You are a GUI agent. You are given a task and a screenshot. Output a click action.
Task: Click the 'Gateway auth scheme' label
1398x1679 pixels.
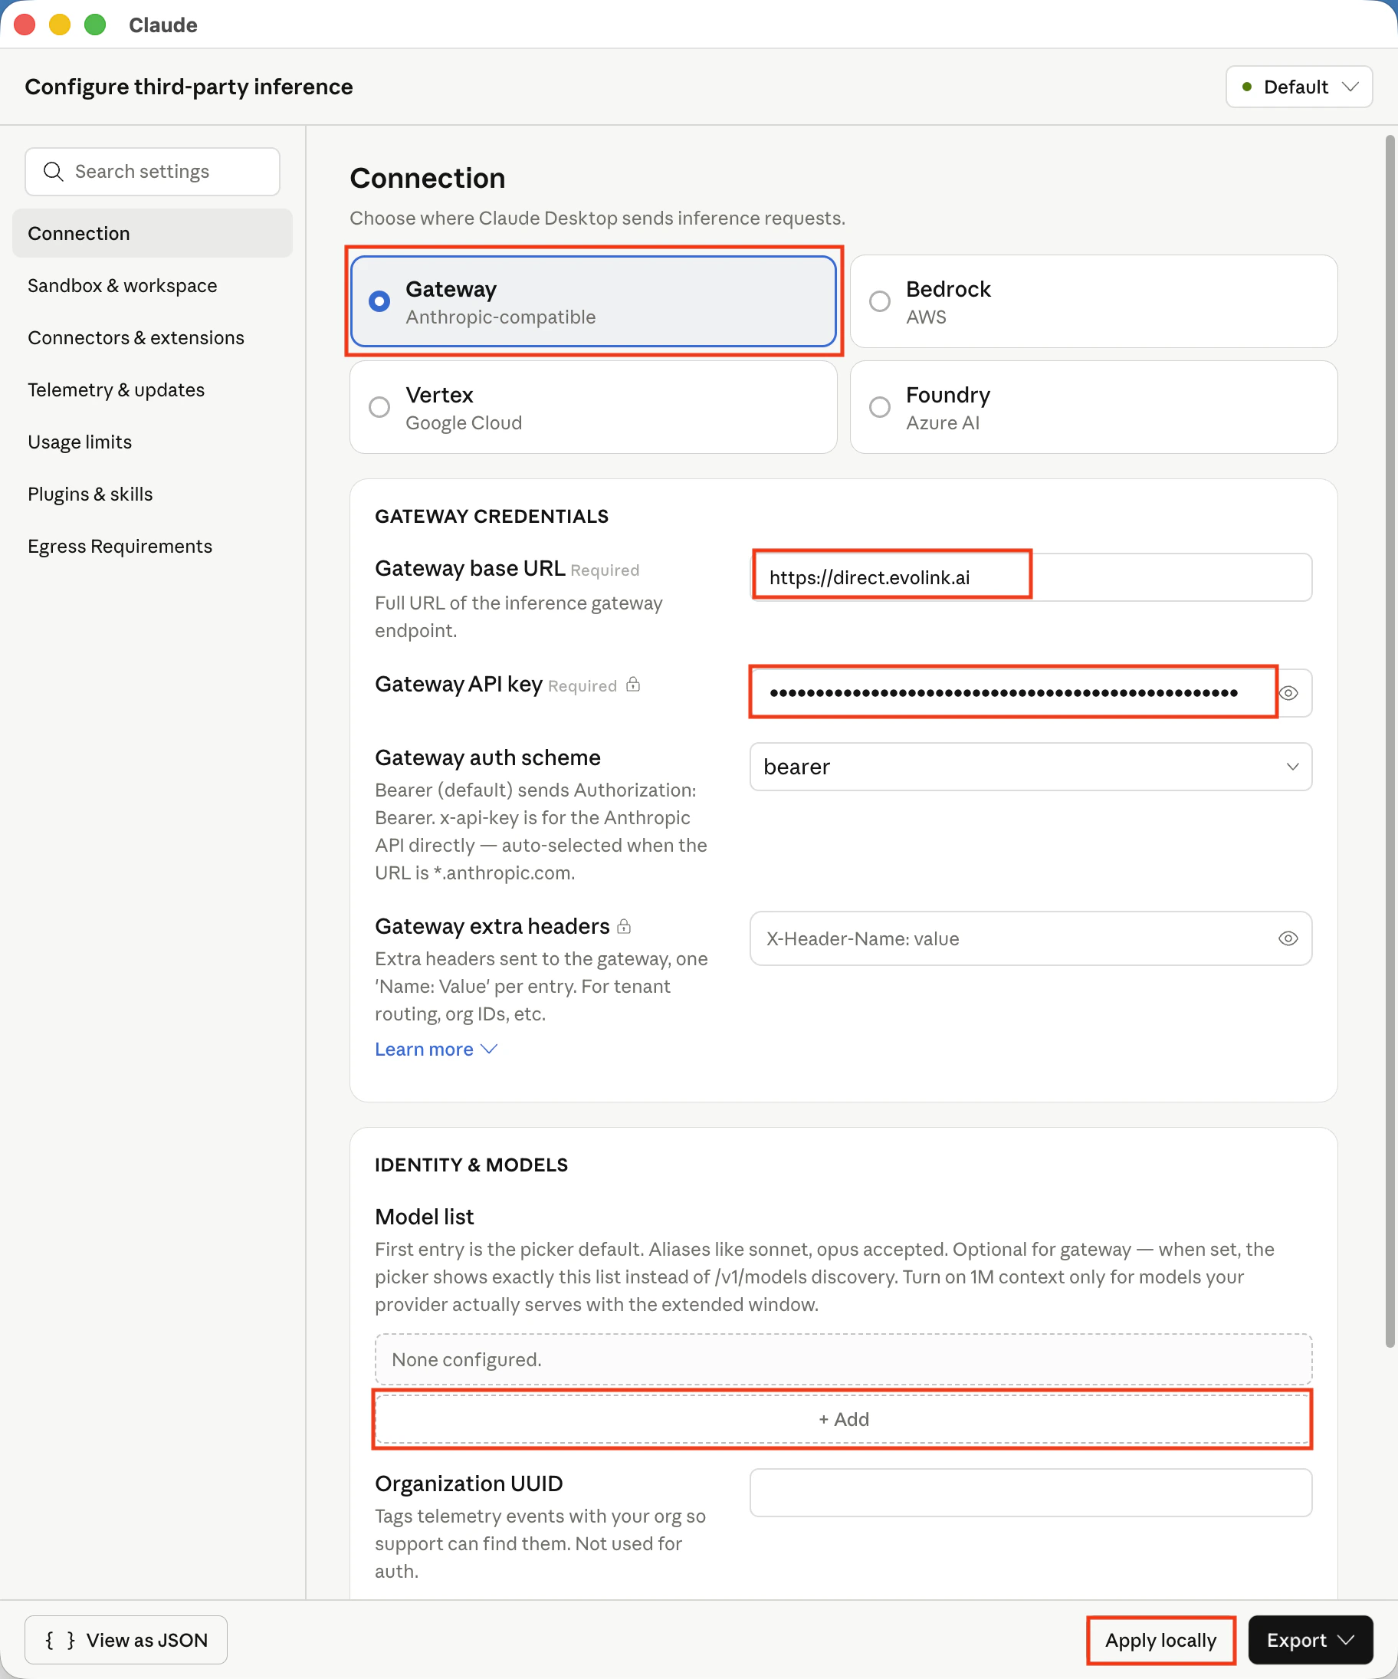tap(487, 757)
